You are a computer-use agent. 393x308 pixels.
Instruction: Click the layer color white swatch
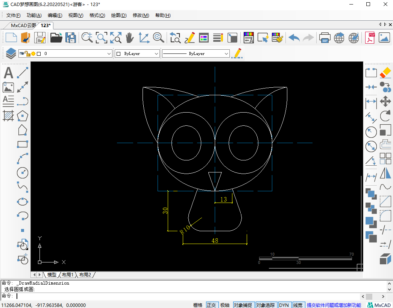tap(39, 54)
